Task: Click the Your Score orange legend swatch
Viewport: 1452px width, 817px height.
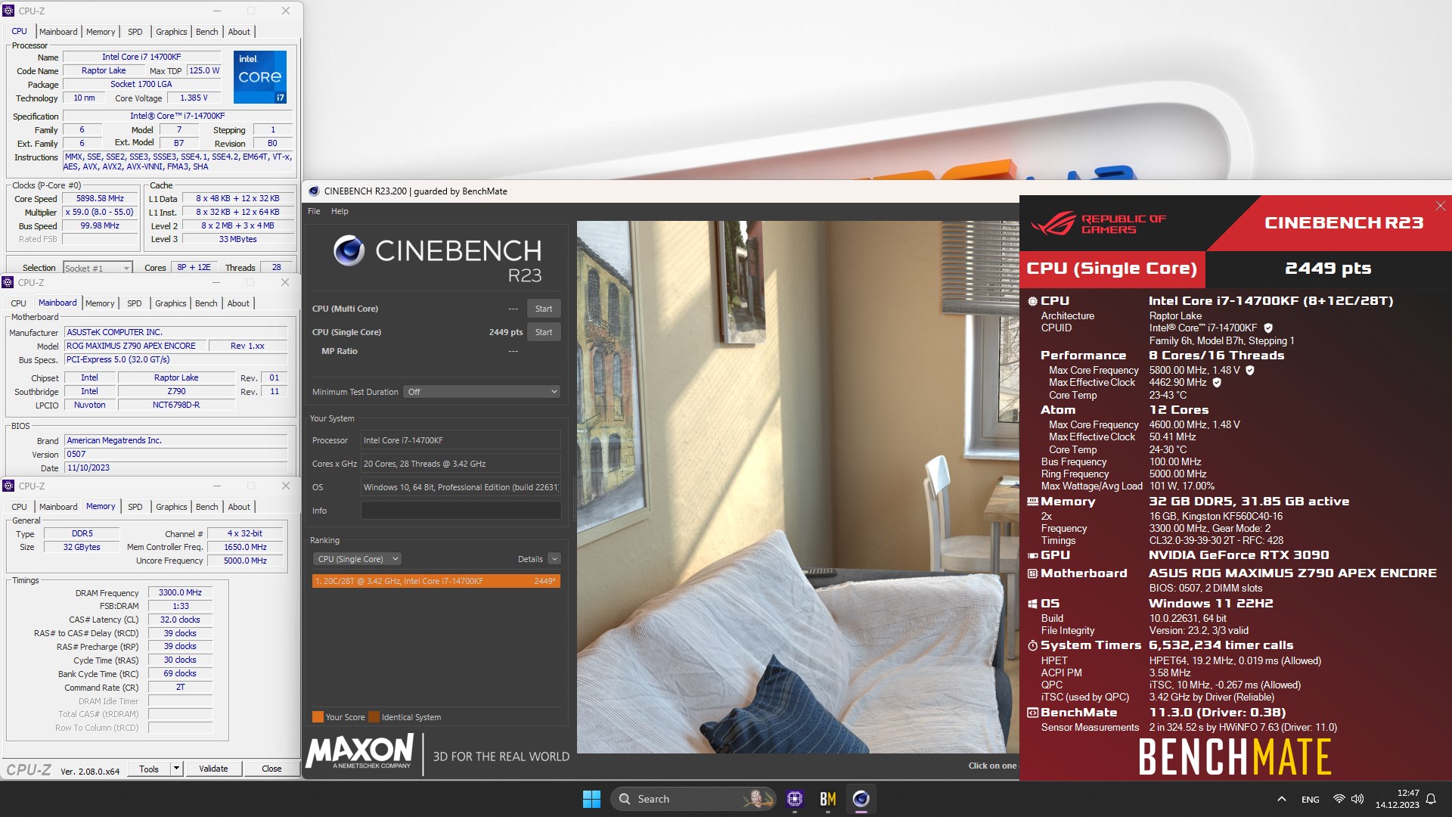Action: [x=318, y=717]
